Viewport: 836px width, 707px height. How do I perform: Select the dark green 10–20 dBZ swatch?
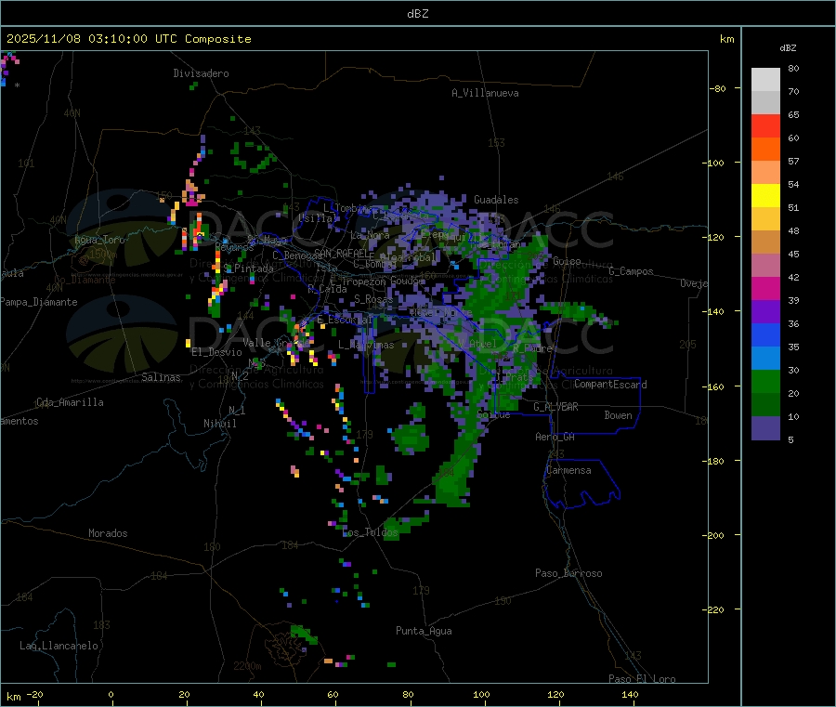coord(765,405)
